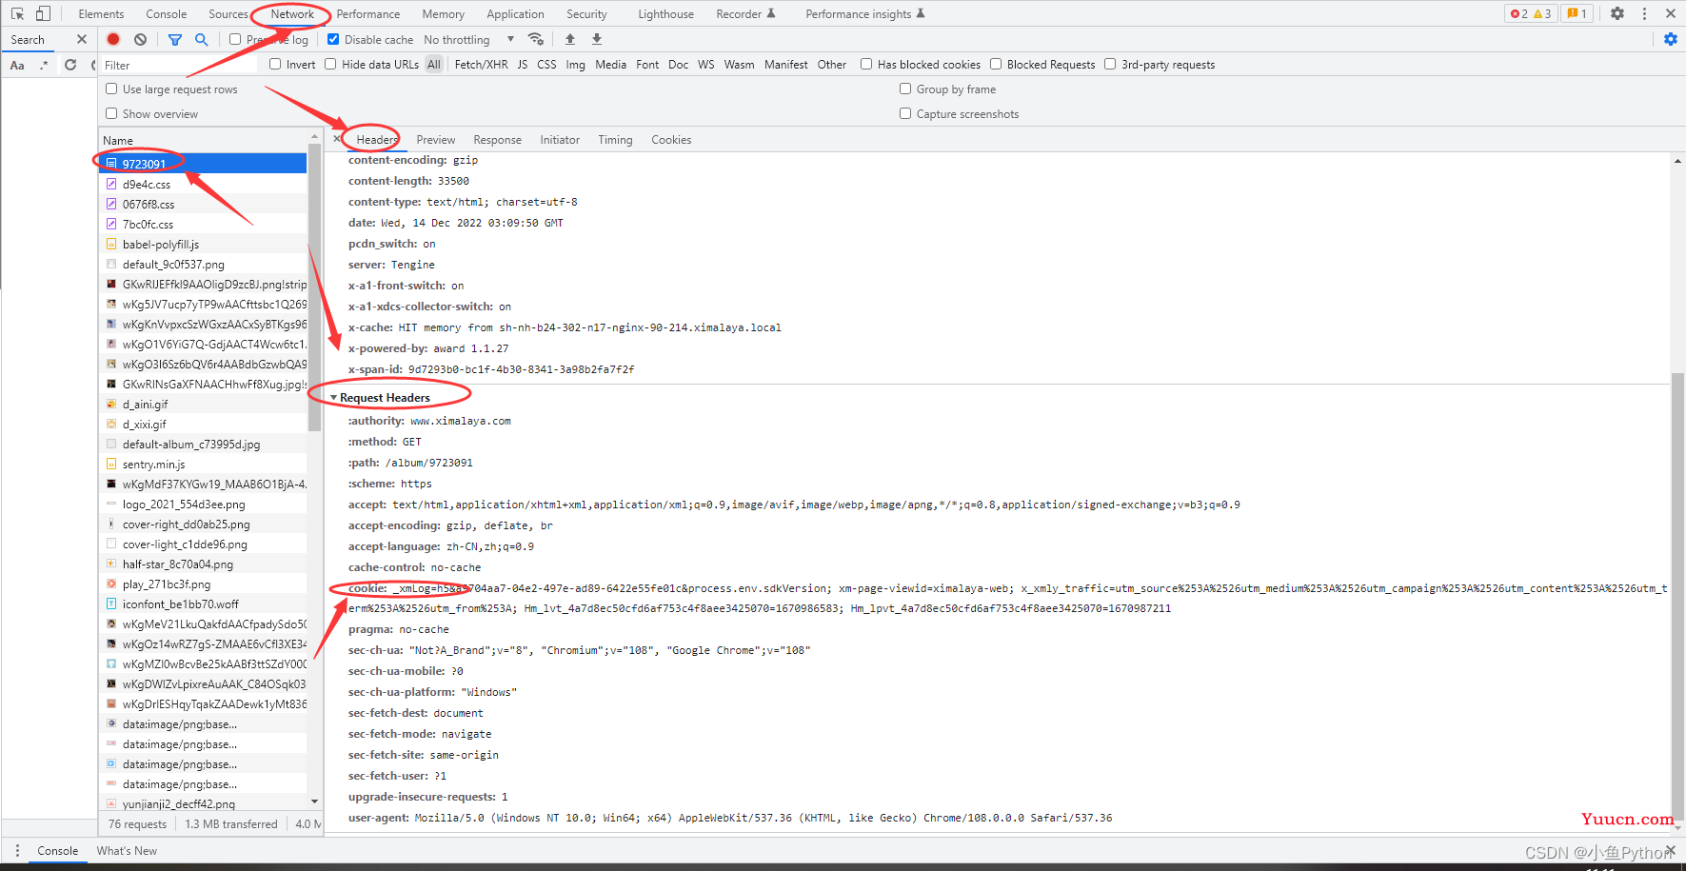Open the blue network settings gear
1686x871 pixels.
tap(1670, 39)
